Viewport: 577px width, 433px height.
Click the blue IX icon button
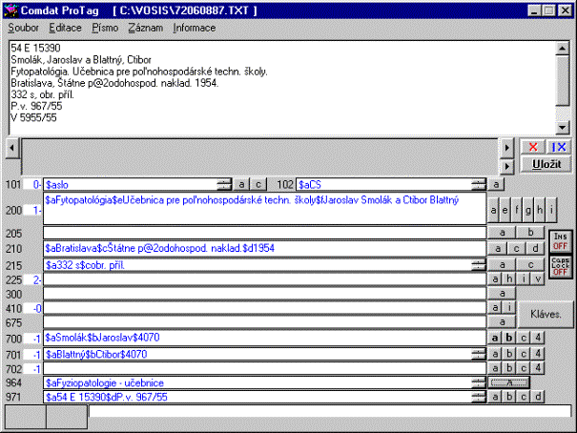[559, 147]
